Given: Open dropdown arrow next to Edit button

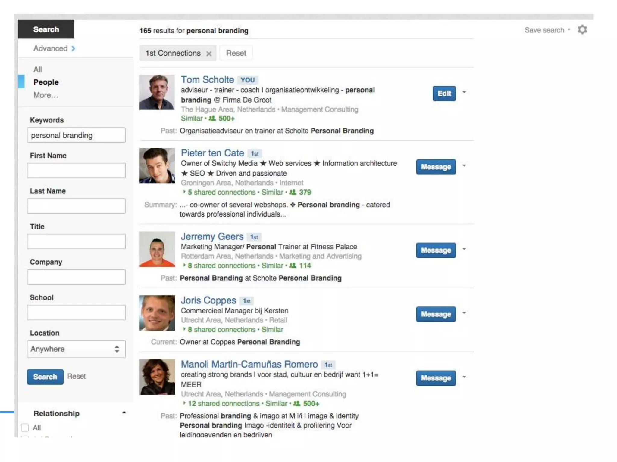Looking at the screenshot, I should point(464,92).
